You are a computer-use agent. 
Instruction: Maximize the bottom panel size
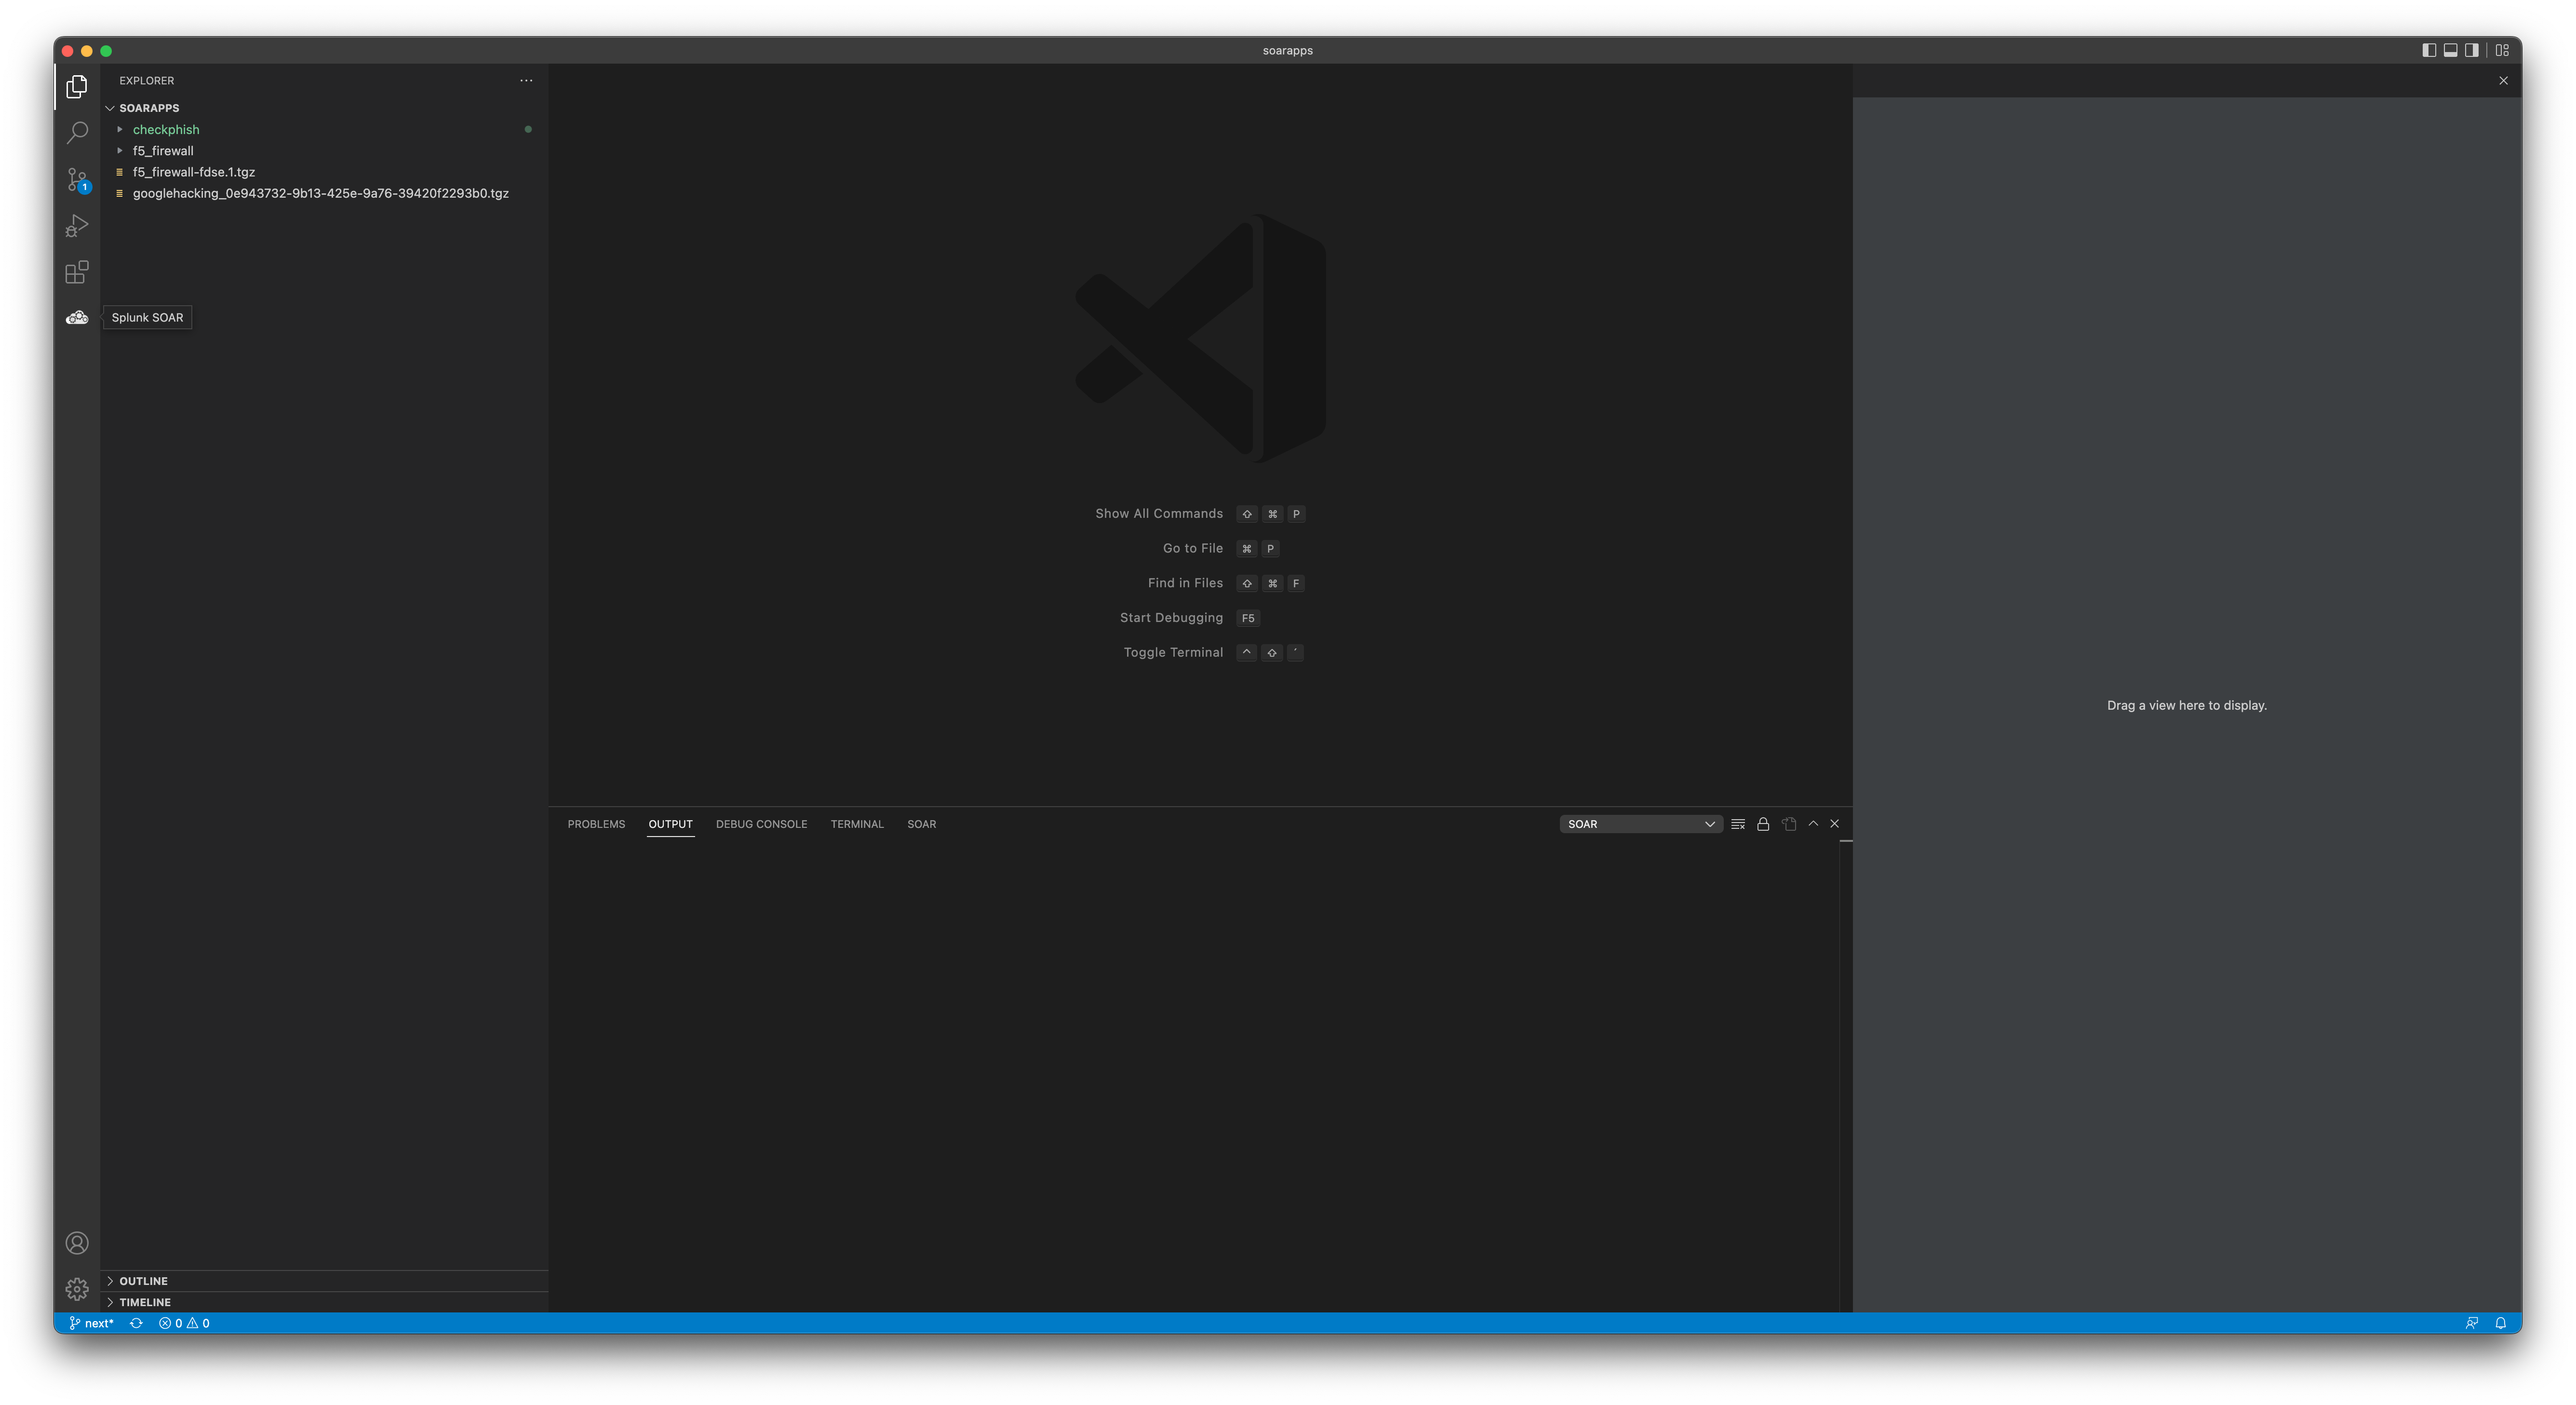point(1813,824)
